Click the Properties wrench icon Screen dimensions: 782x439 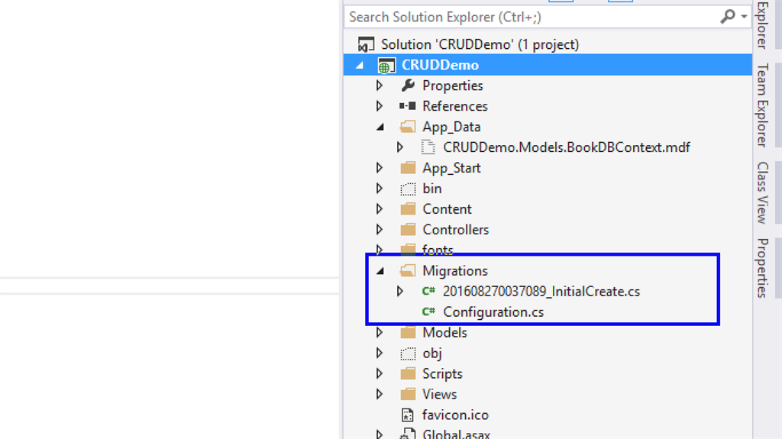click(408, 86)
